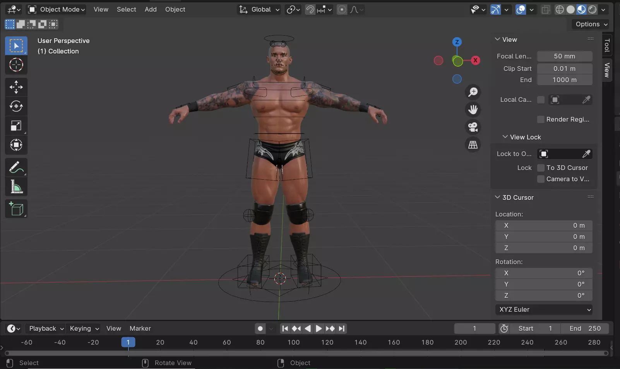Open the Marker menu in timeline
This screenshot has height=369, width=620.
coord(140,328)
